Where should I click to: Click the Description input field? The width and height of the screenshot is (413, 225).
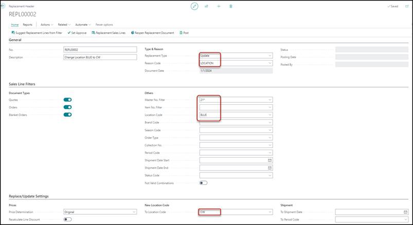coord(100,57)
